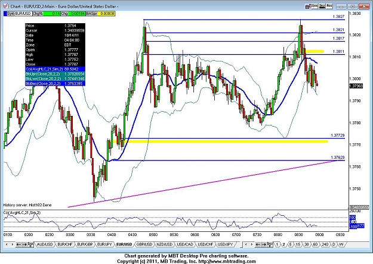Image resolution: width=373 pixels, height=264 pixels.
Task: Click the 1.3821 horizontal line label
Action: click(338, 30)
